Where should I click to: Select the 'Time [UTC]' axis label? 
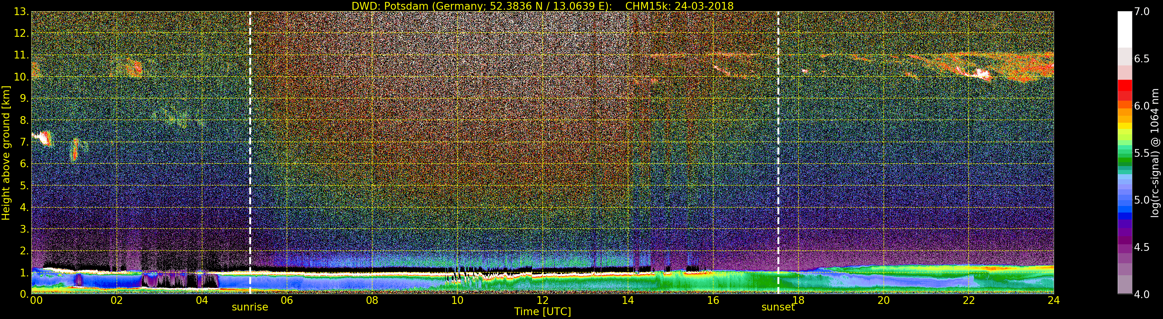543,312
